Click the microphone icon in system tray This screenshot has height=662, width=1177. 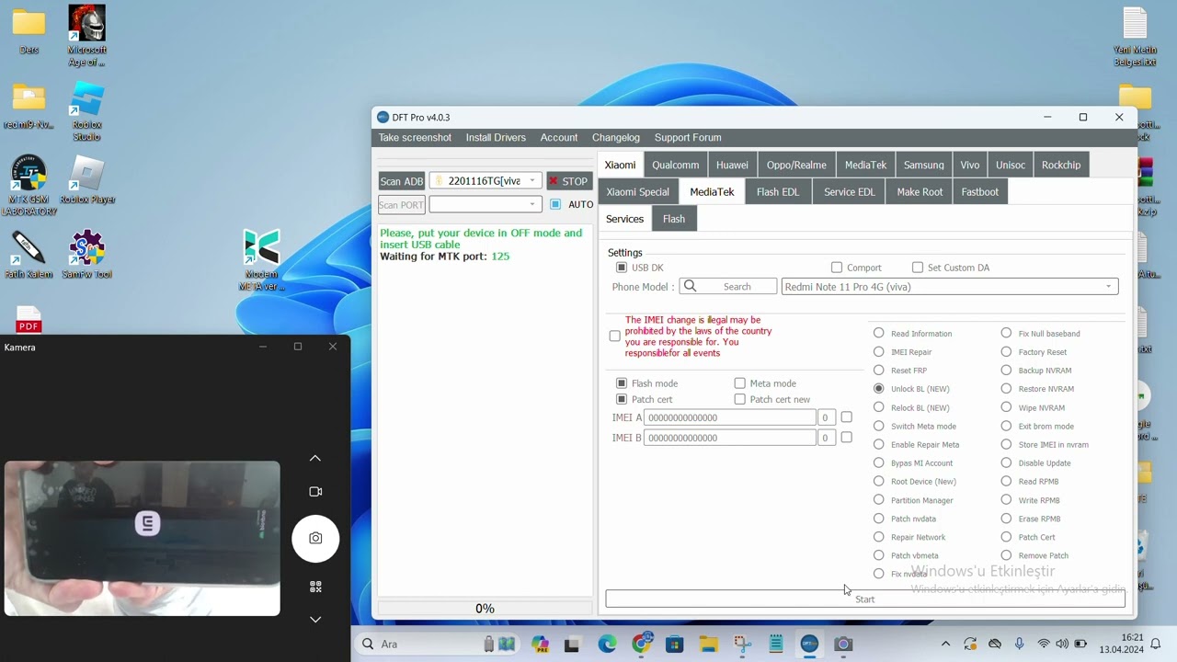tap(1019, 644)
